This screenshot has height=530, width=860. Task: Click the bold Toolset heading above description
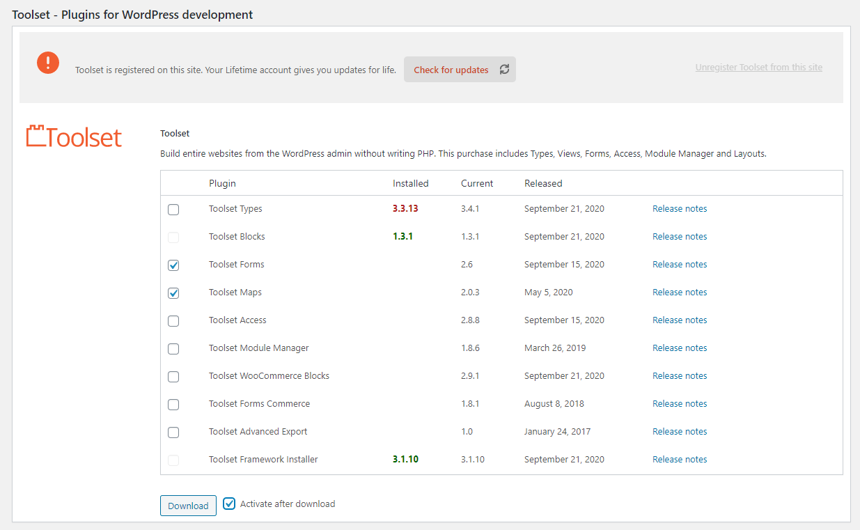click(x=175, y=133)
